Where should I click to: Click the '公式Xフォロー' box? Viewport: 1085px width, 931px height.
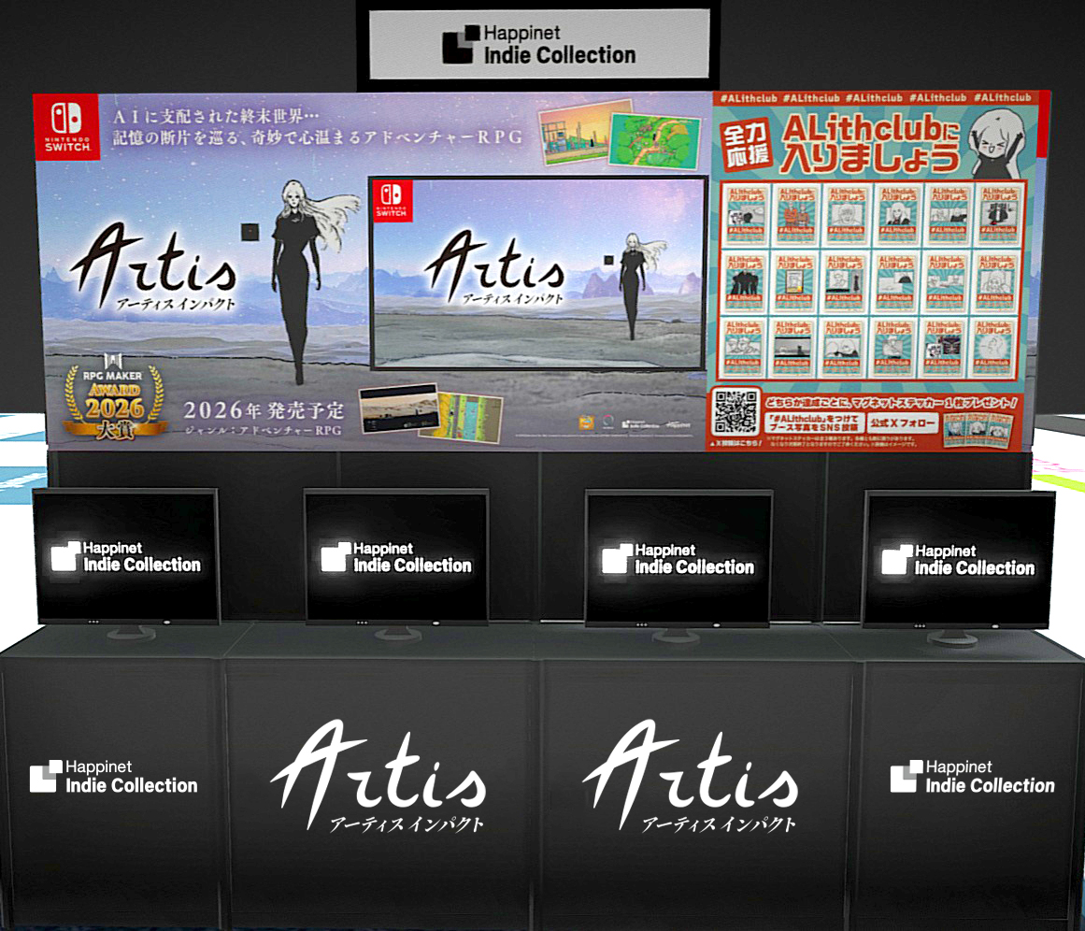(x=903, y=423)
